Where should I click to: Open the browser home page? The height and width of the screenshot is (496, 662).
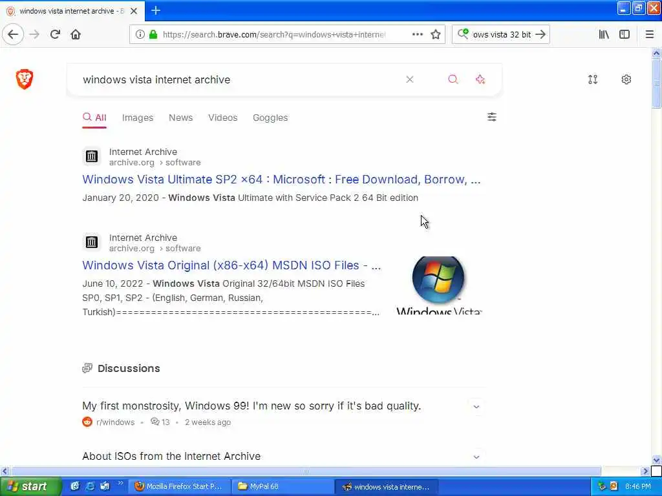click(x=76, y=34)
